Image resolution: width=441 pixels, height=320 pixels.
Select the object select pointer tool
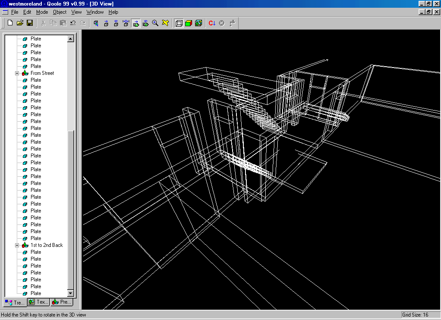pos(96,23)
